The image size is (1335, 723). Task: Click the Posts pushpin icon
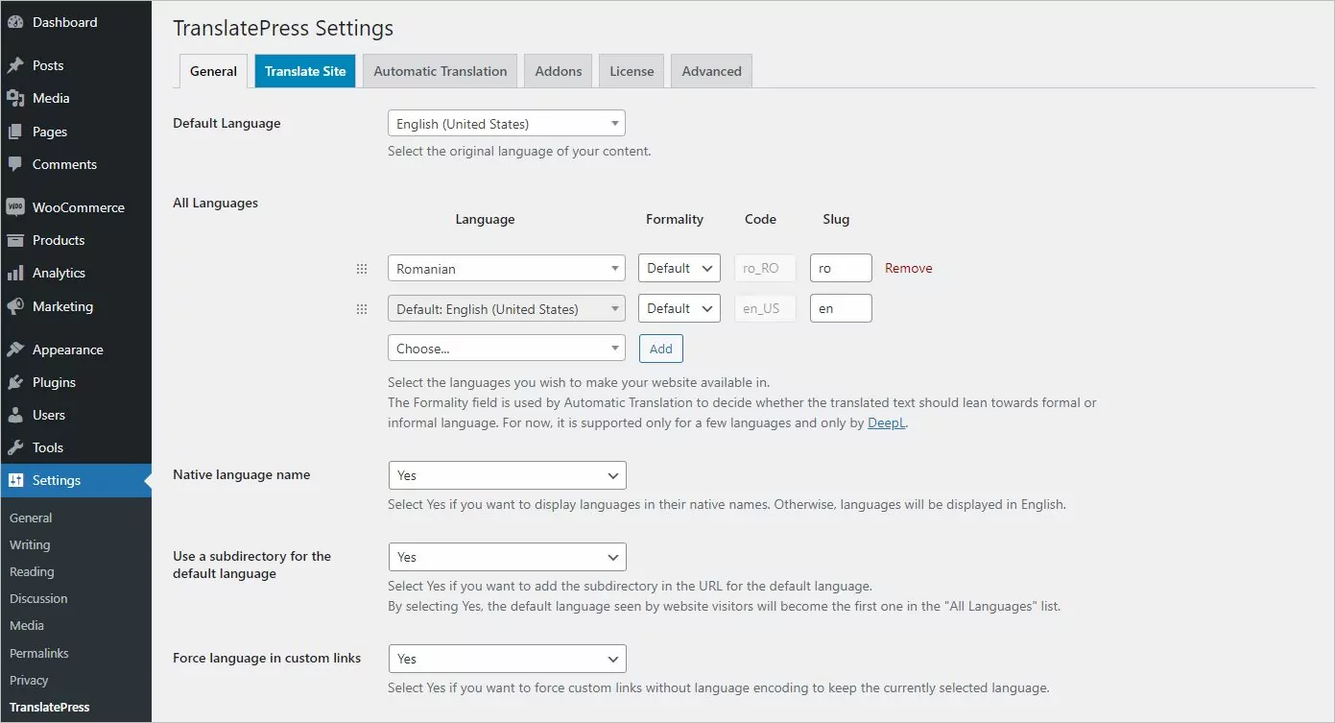[15, 65]
